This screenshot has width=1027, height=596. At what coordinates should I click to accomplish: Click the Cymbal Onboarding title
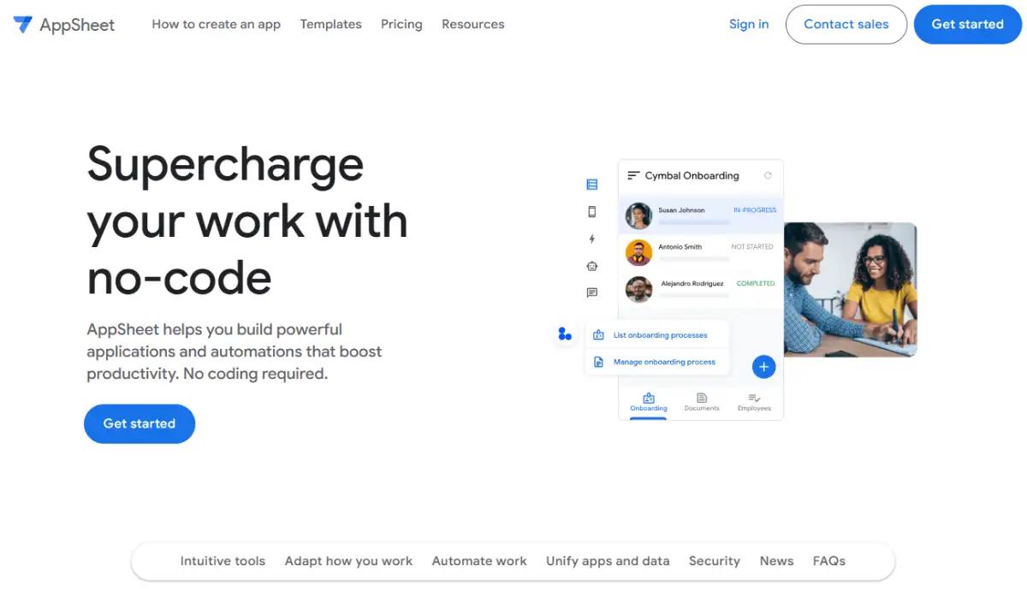point(692,175)
